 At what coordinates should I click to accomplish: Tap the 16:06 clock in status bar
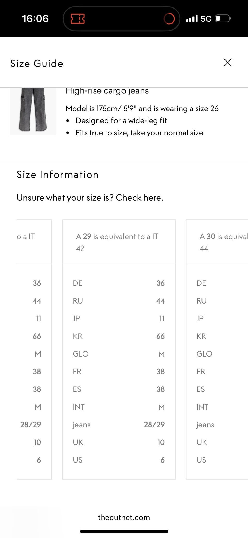tap(35, 19)
